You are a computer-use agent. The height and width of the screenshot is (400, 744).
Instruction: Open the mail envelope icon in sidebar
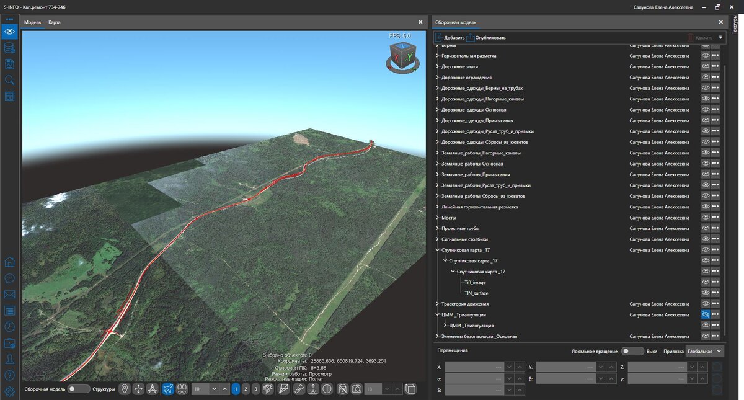click(9, 295)
